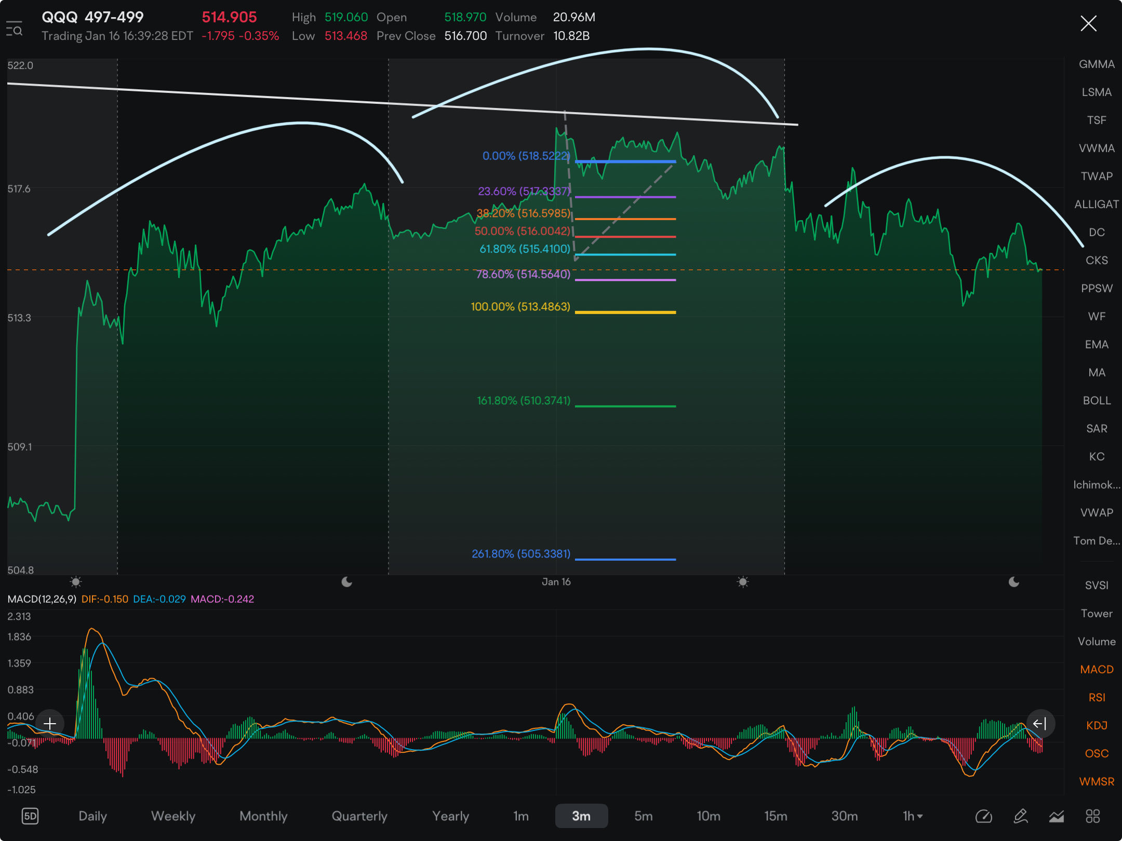Click the 78.60% (514.5640) Fibonacci level
Viewport: 1122px width, 841px height.
pyautogui.click(x=523, y=274)
